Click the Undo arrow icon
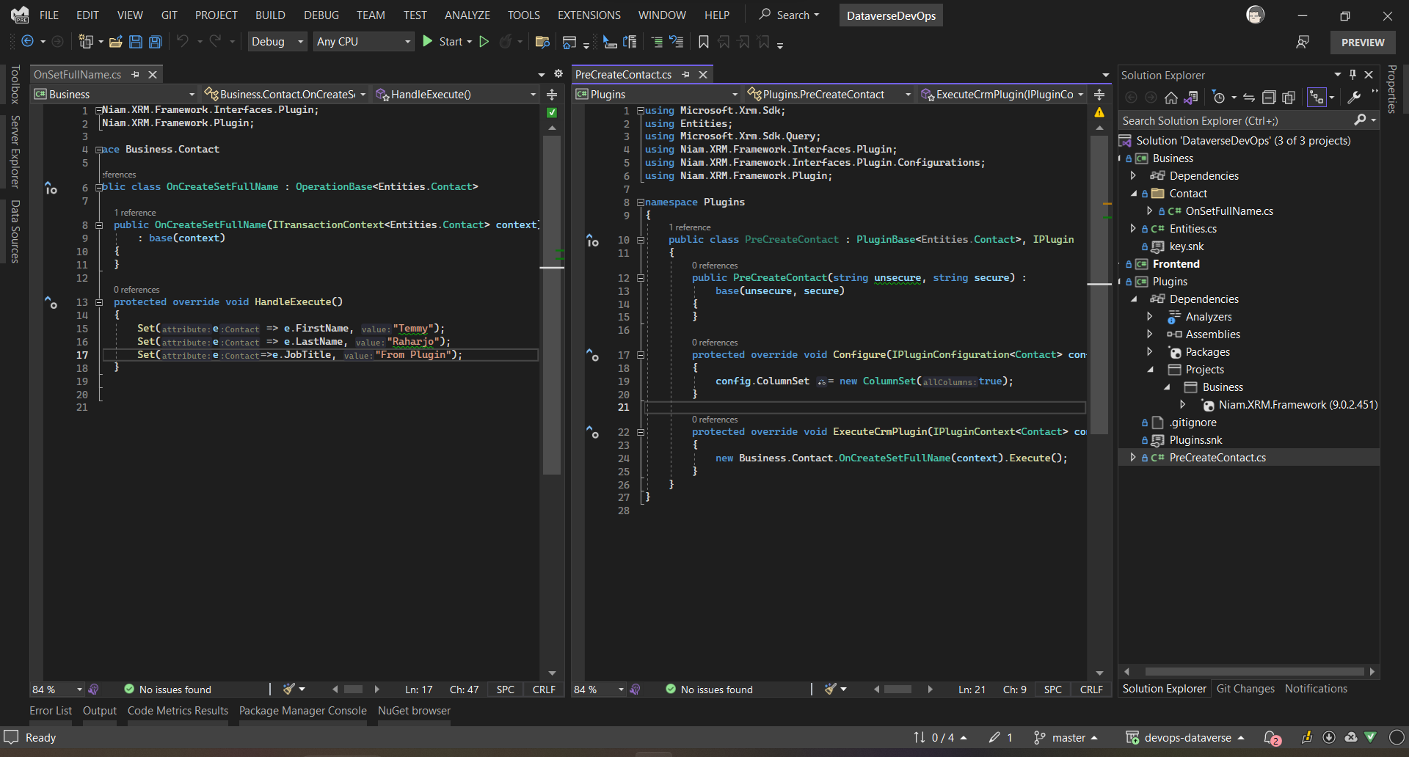Screen dimensions: 1409x757 tap(183, 42)
